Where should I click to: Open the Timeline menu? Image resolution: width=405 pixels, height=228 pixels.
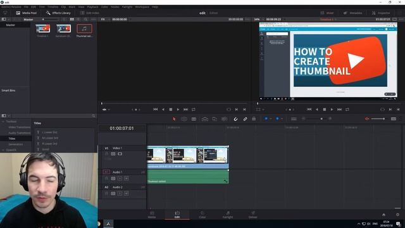53,7
